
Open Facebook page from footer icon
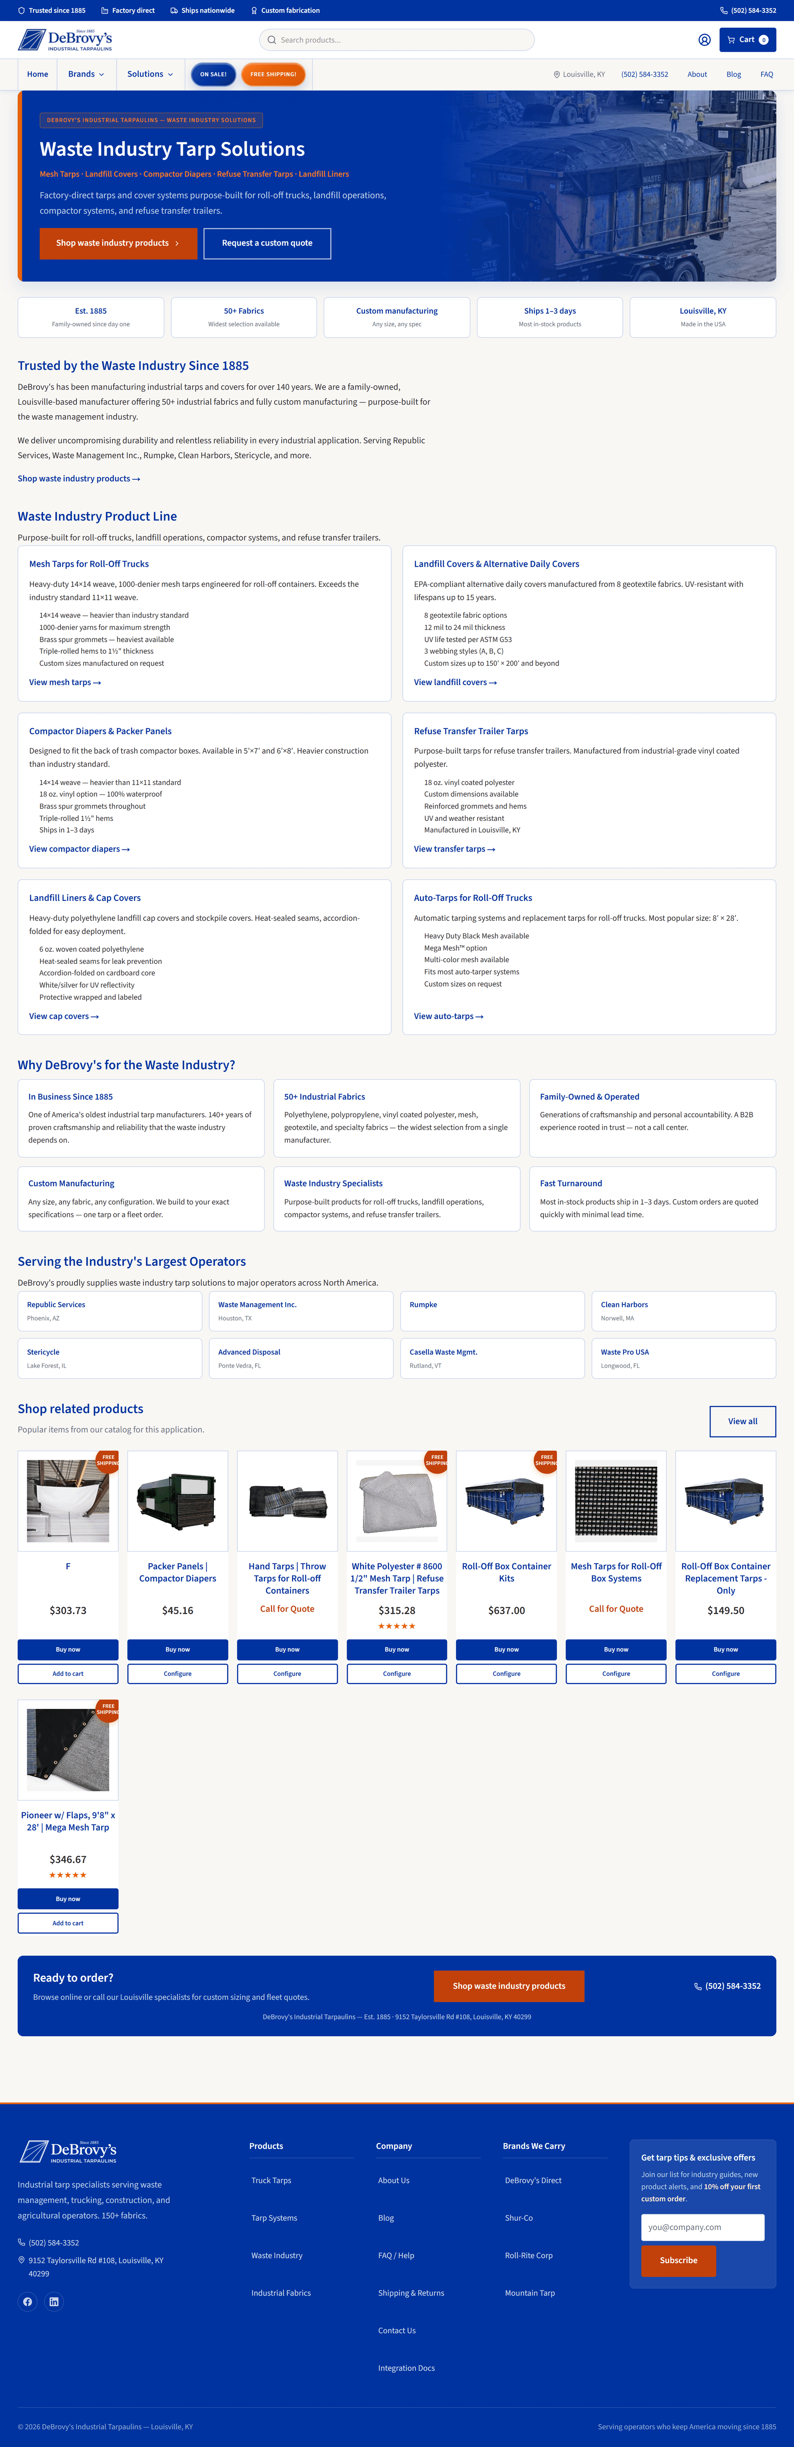tap(28, 2302)
